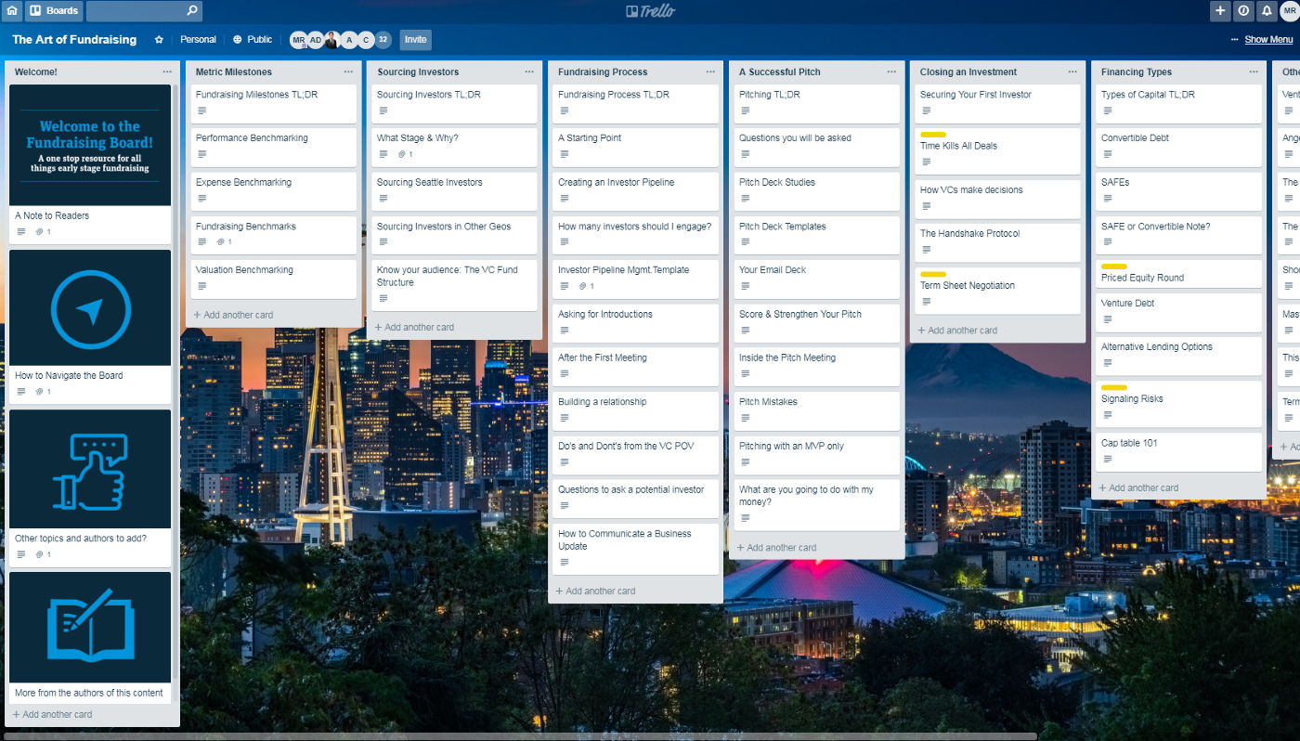The width and height of the screenshot is (1300, 741).
Task: Click yellow label on Time Kills All Deals
Action: pyautogui.click(x=932, y=135)
